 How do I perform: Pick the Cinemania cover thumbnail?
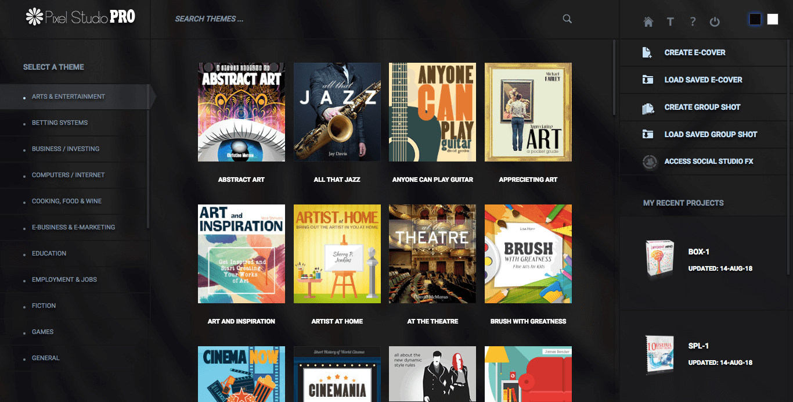coord(337,374)
